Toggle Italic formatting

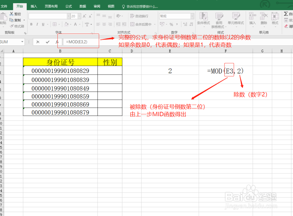point(37,24)
